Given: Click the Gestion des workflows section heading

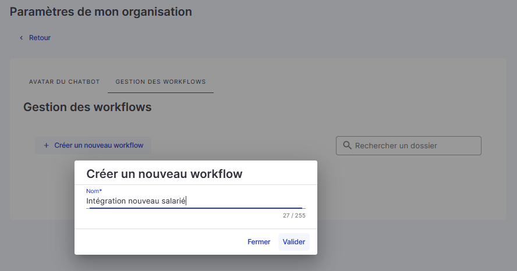Looking at the screenshot, I should tap(87, 108).
